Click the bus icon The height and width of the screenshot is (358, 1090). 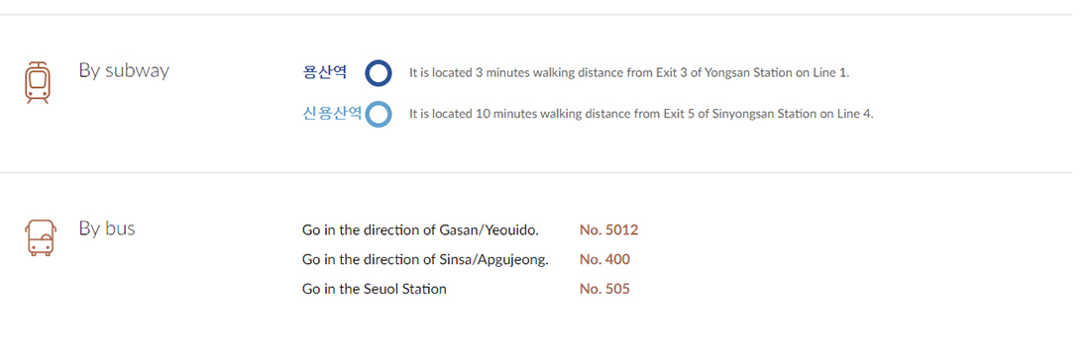coord(41,237)
